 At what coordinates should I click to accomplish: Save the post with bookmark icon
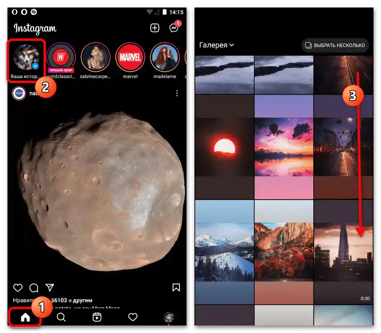[x=176, y=287]
